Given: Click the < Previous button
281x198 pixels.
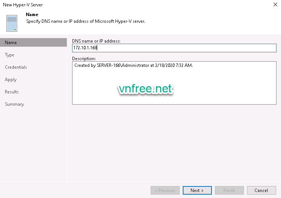Looking at the screenshot, I should pyautogui.click(x=165, y=190).
